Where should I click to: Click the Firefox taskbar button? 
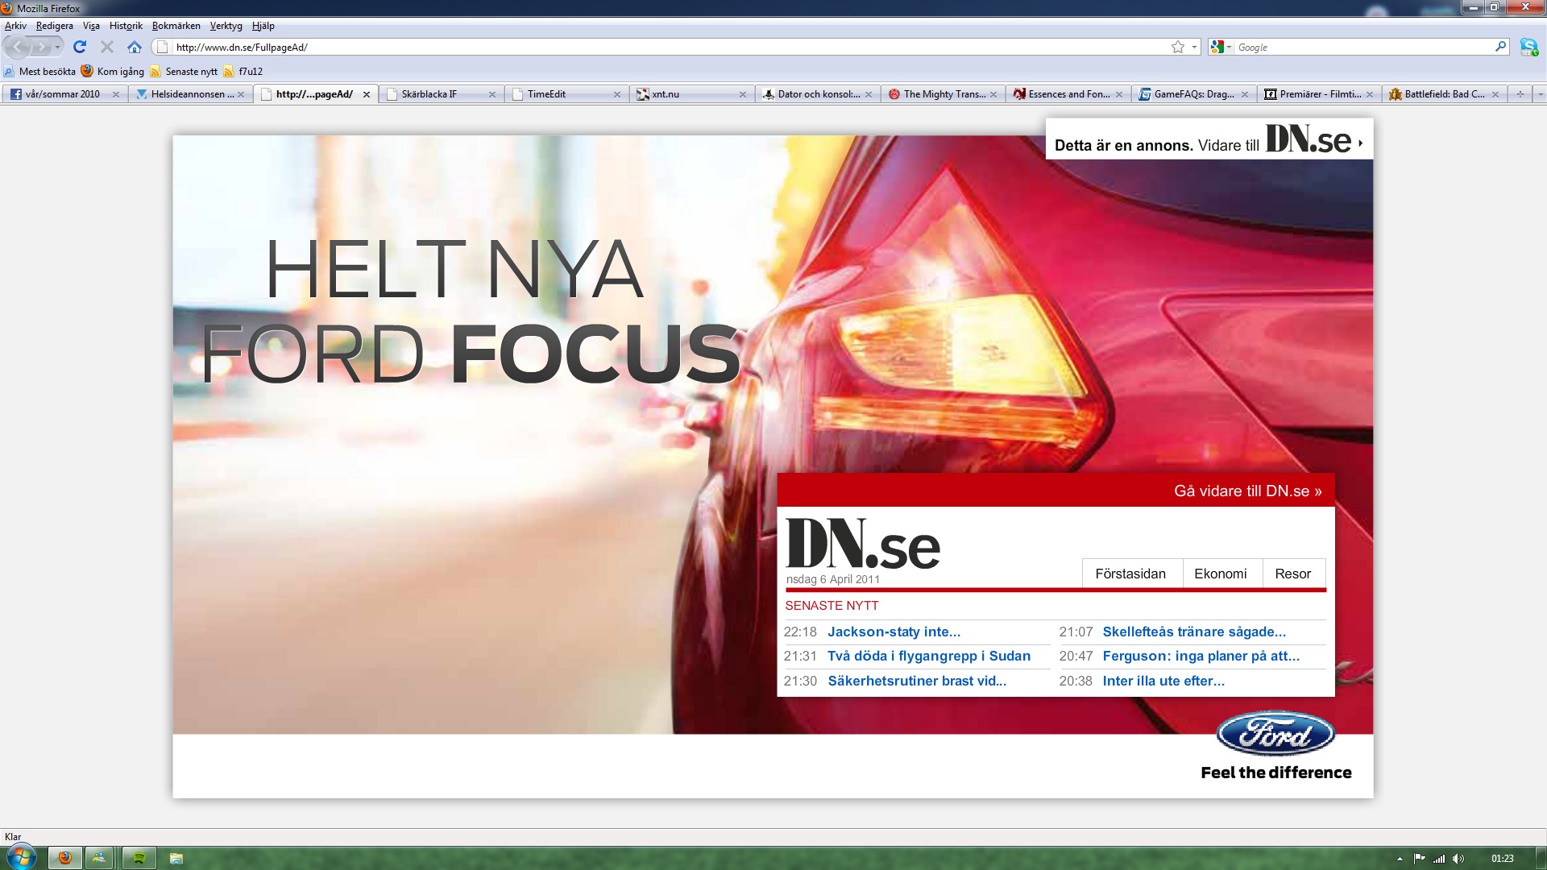pos(65,858)
